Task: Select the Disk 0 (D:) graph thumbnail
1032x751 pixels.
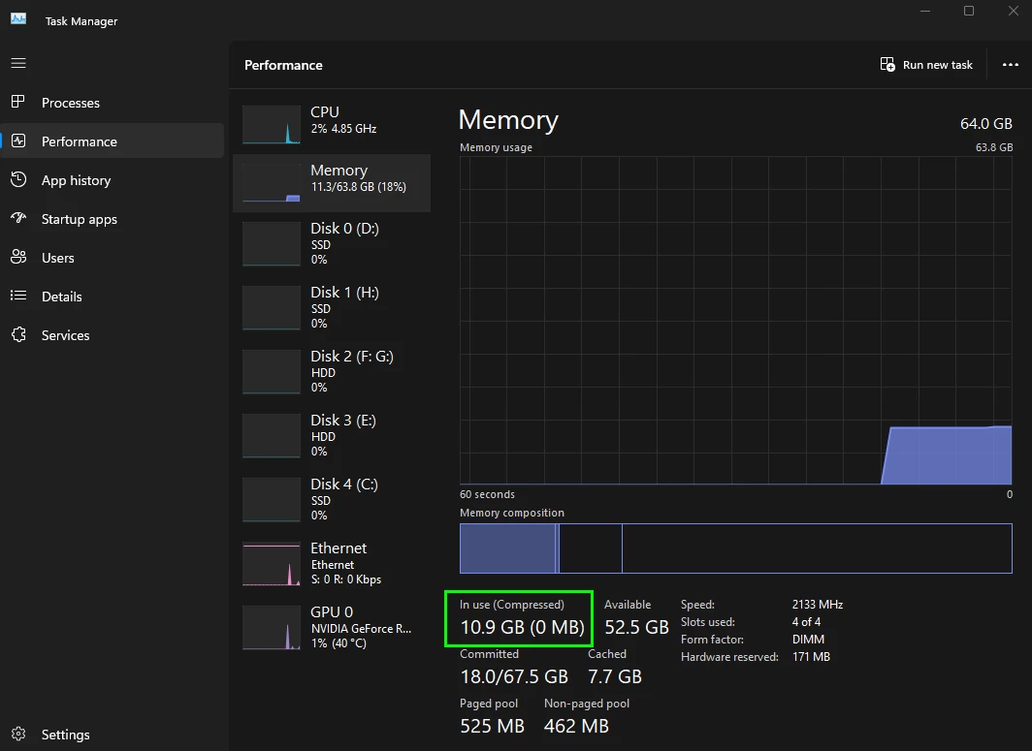Action: [272, 244]
